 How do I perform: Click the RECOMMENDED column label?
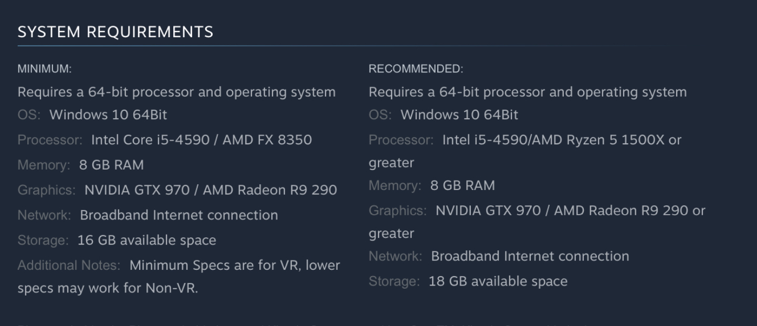(x=416, y=69)
